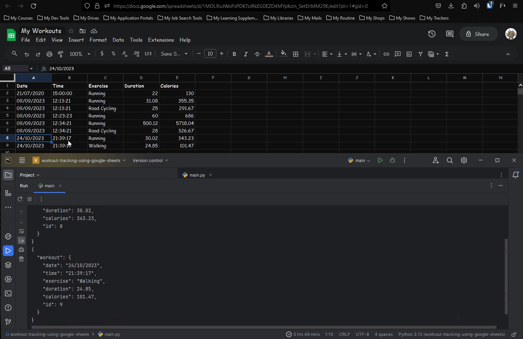Open the Insert menu in Sheets
The height and width of the screenshot is (339, 523).
coord(76,40)
